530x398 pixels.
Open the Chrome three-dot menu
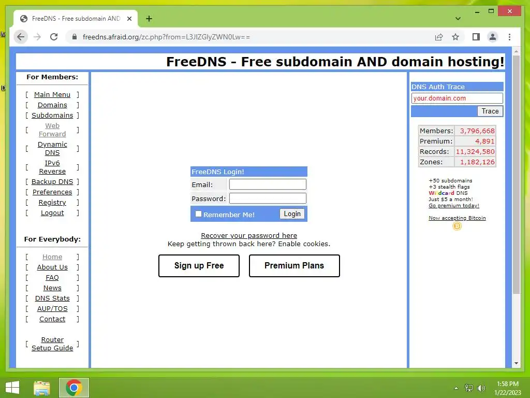(x=509, y=37)
